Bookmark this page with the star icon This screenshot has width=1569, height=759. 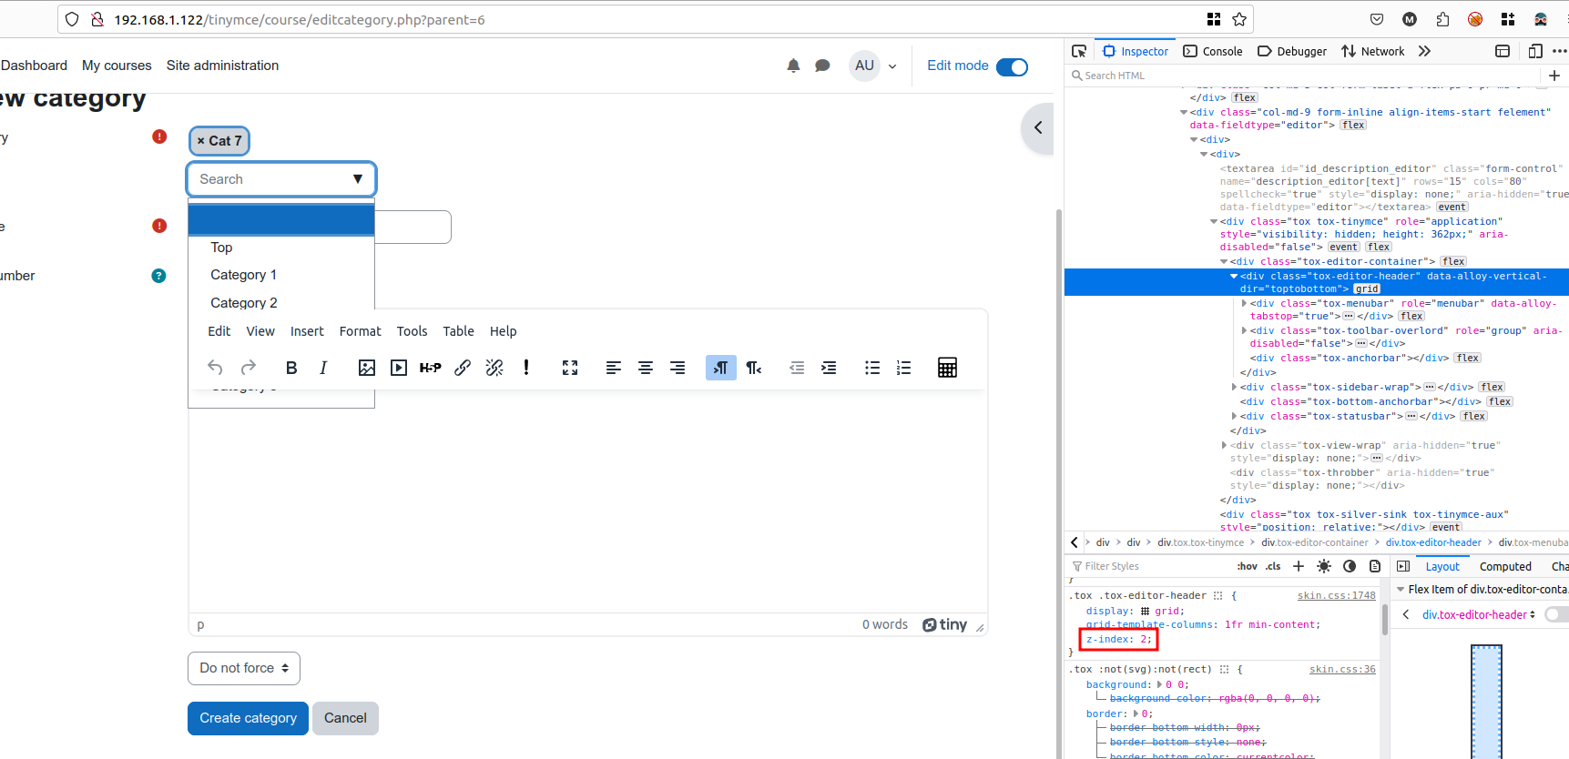(1239, 19)
